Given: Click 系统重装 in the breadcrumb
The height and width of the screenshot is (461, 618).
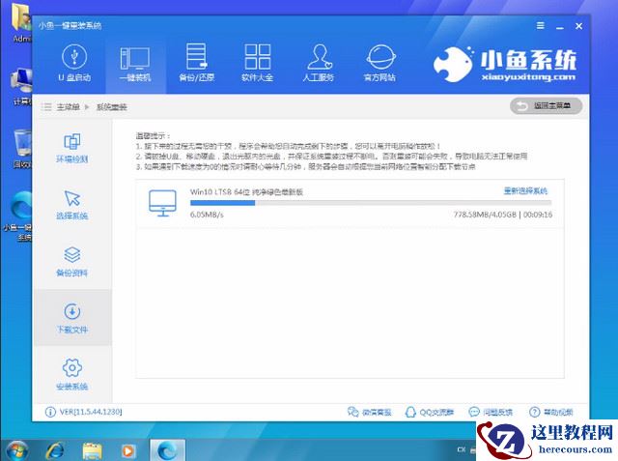Looking at the screenshot, I should (x=112, y=107).
